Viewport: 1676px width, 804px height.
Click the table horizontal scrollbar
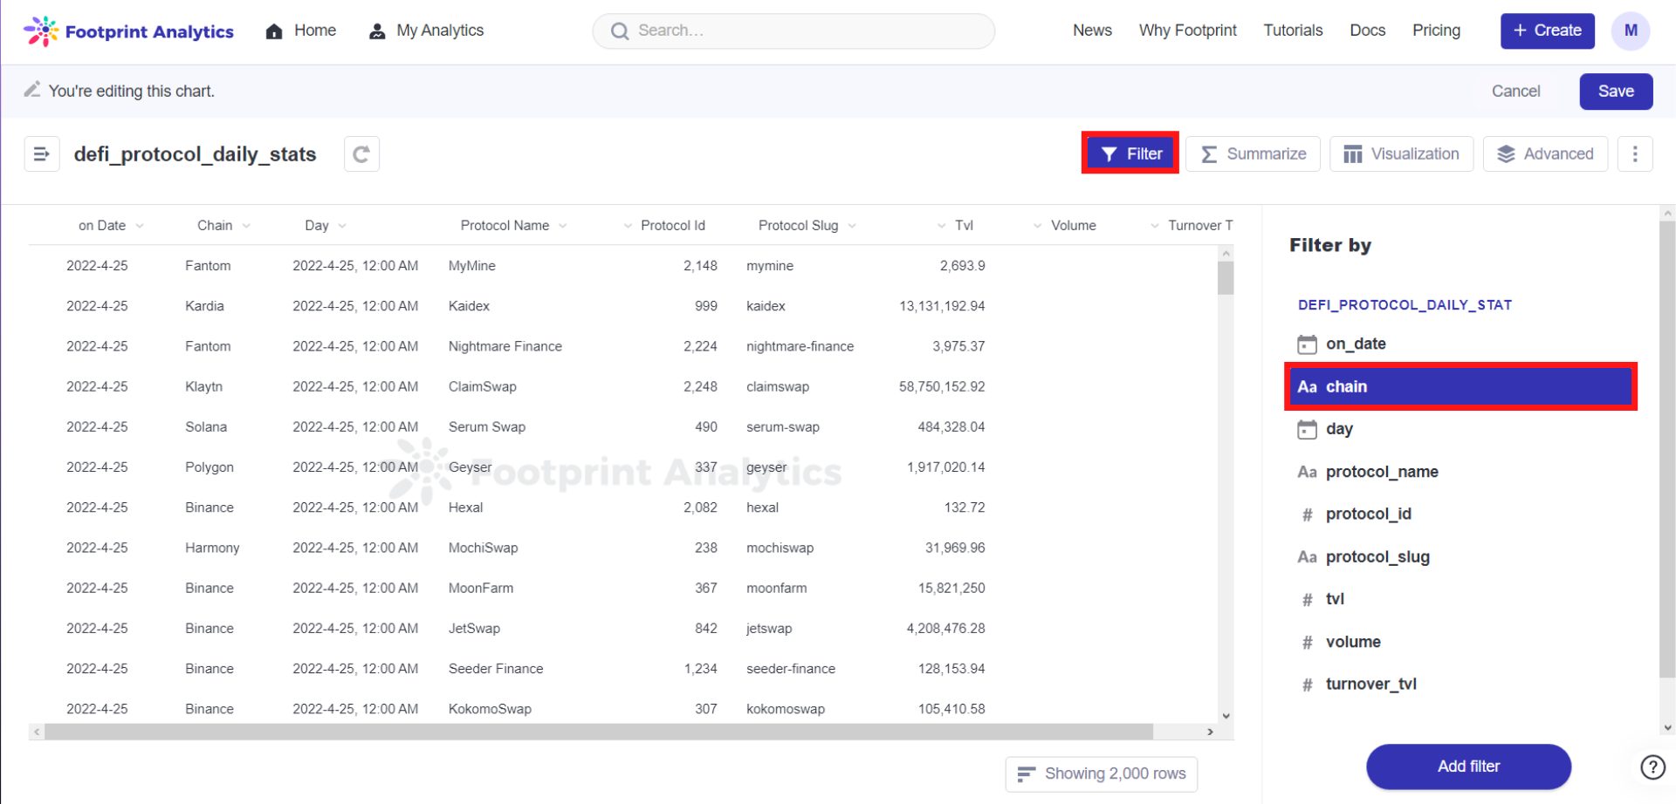(x=599, y=732)
